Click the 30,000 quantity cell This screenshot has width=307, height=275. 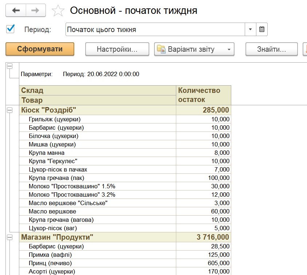pyautogui.click(x=204, y=186)
